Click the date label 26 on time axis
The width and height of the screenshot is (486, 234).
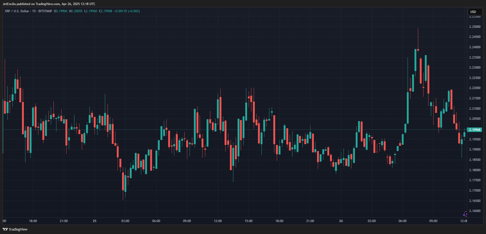[x=341, y=221]
